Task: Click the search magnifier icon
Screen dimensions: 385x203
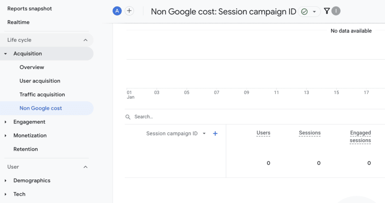Action: (128, 117)
